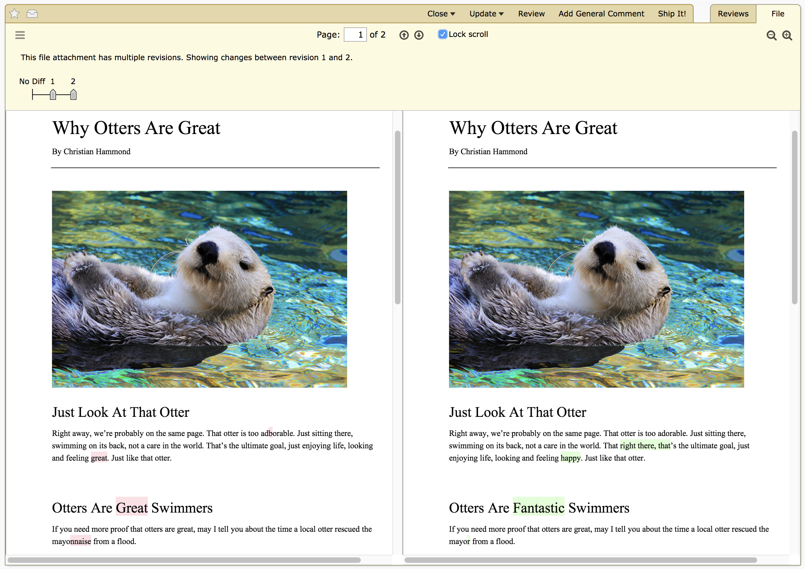Click the word 'mayor' in right pane

pyautogui.click(x=459, y=541)
